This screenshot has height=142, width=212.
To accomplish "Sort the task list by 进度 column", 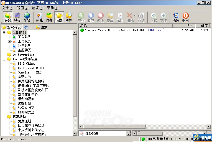I will (203, 26).
